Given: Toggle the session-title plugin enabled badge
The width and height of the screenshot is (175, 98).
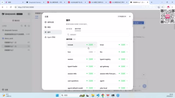Looking at the screenshot, I should coord(91,73).
